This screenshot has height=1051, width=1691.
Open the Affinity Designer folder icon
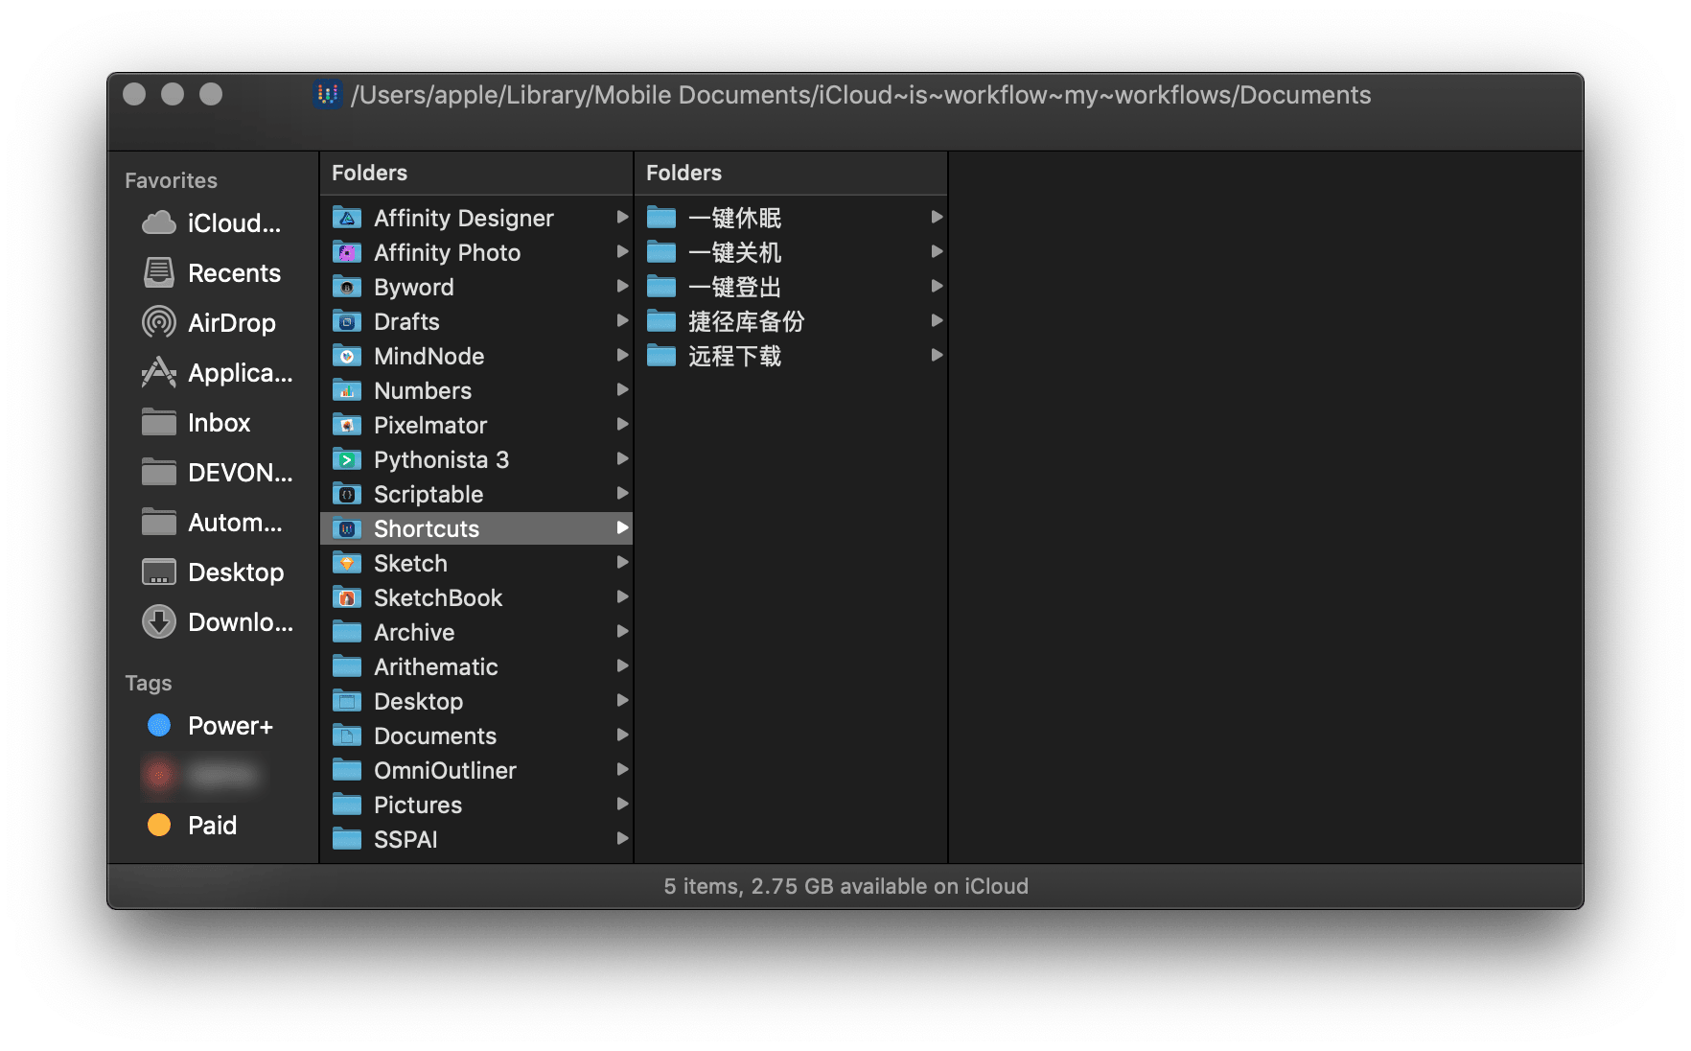pos(347,218)
